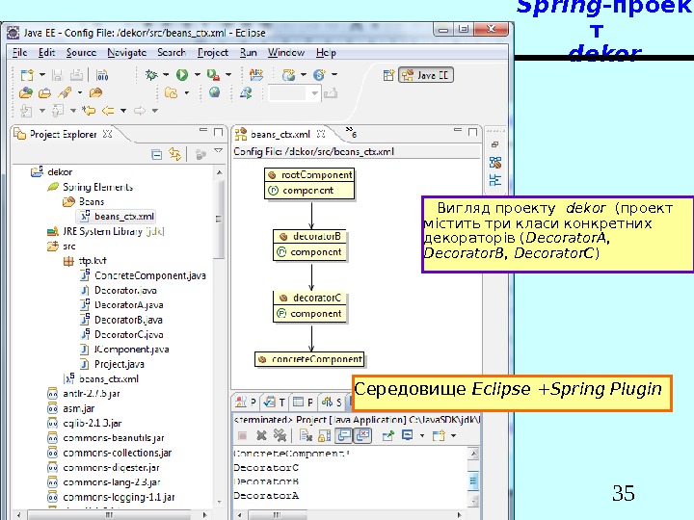Click the Debug bug icon

151,75
